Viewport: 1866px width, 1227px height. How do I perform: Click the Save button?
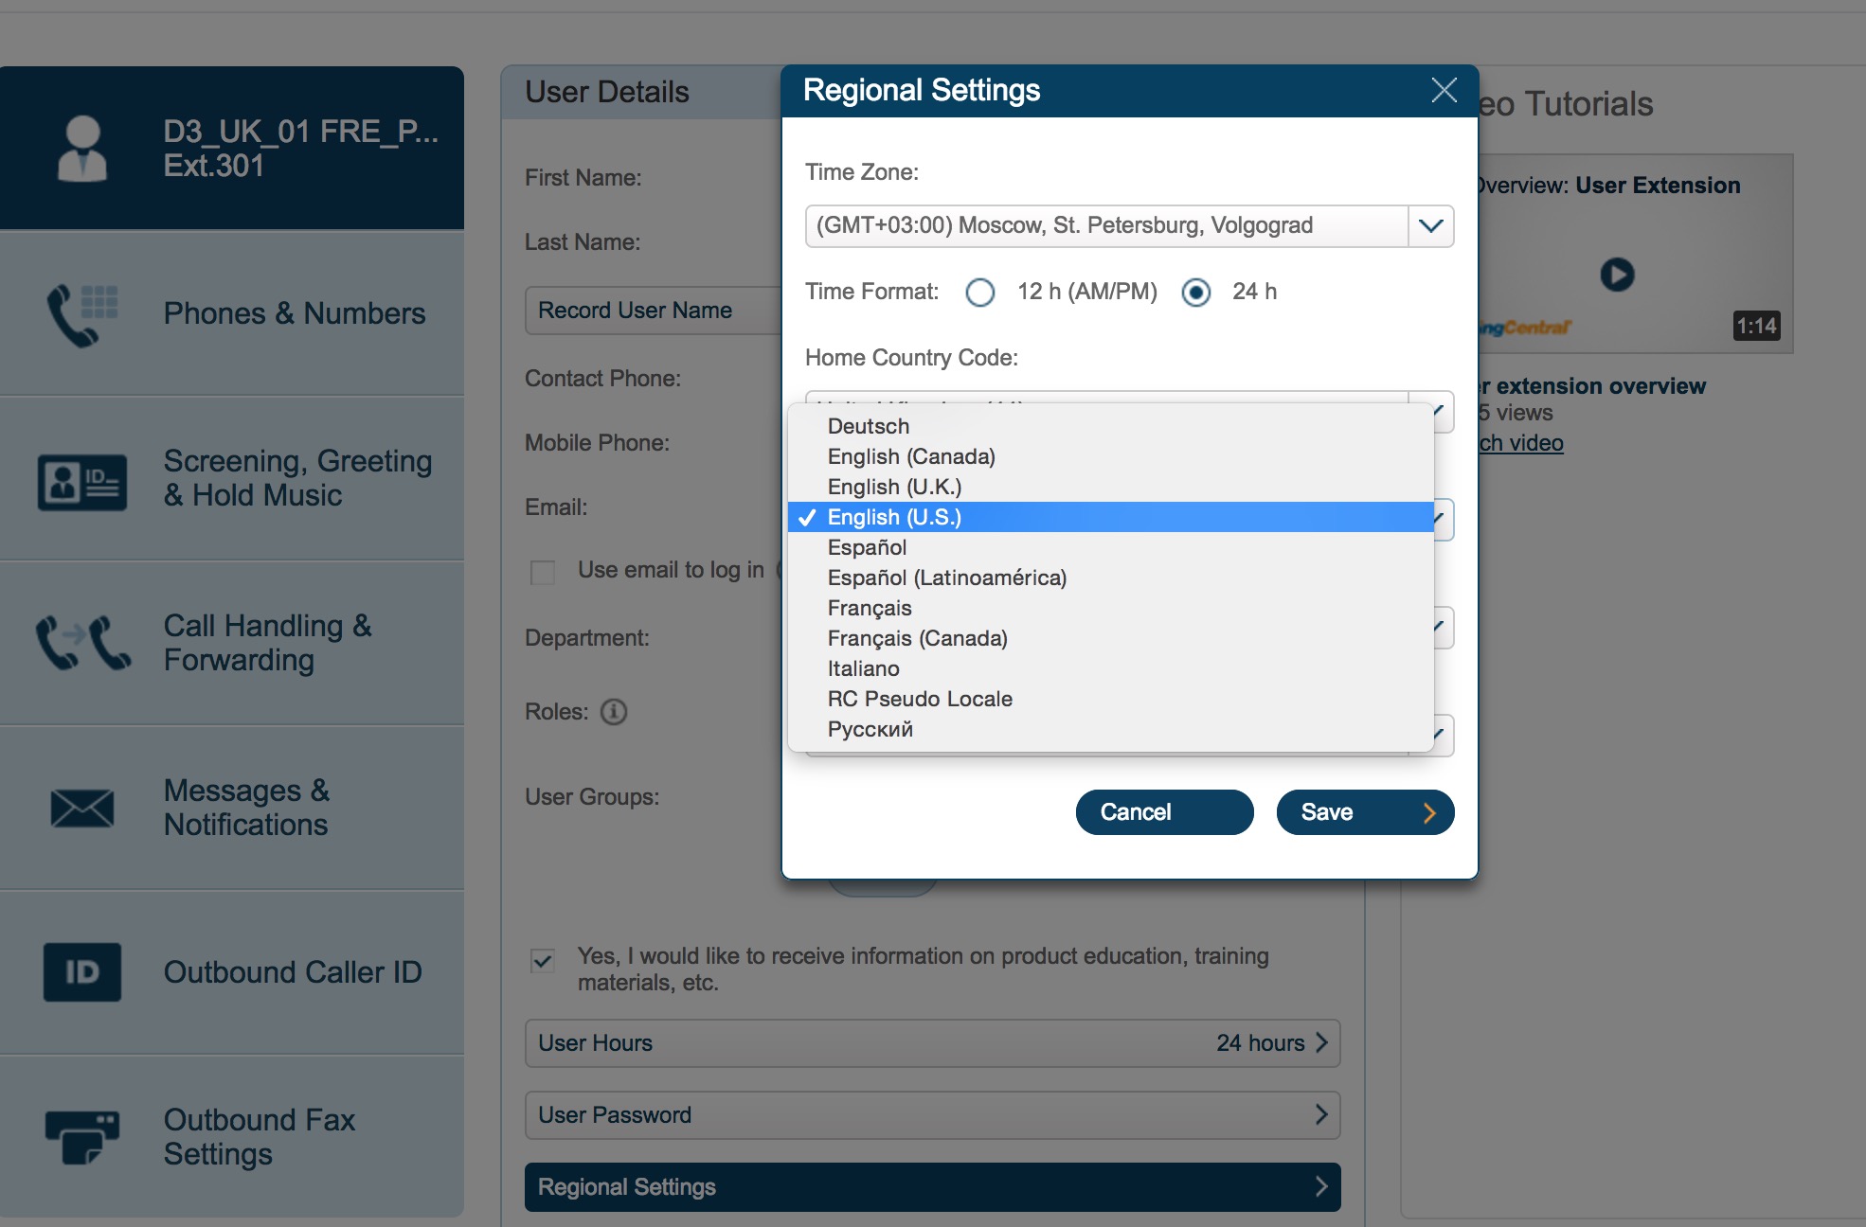point(1365,812)
